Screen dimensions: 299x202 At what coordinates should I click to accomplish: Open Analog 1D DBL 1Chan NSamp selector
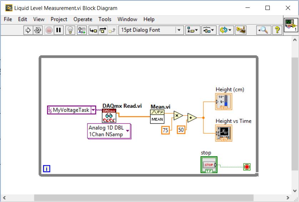pyautogui.click(x=109, y=131)
